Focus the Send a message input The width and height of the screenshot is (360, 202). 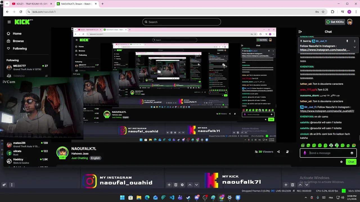click(328, 153)
